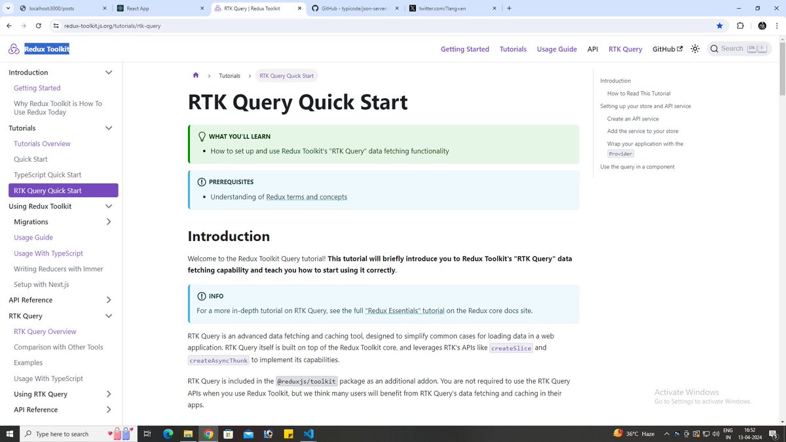Show hidden system tray icons
This screenshot has width=786, height=442.
[668, 433]
